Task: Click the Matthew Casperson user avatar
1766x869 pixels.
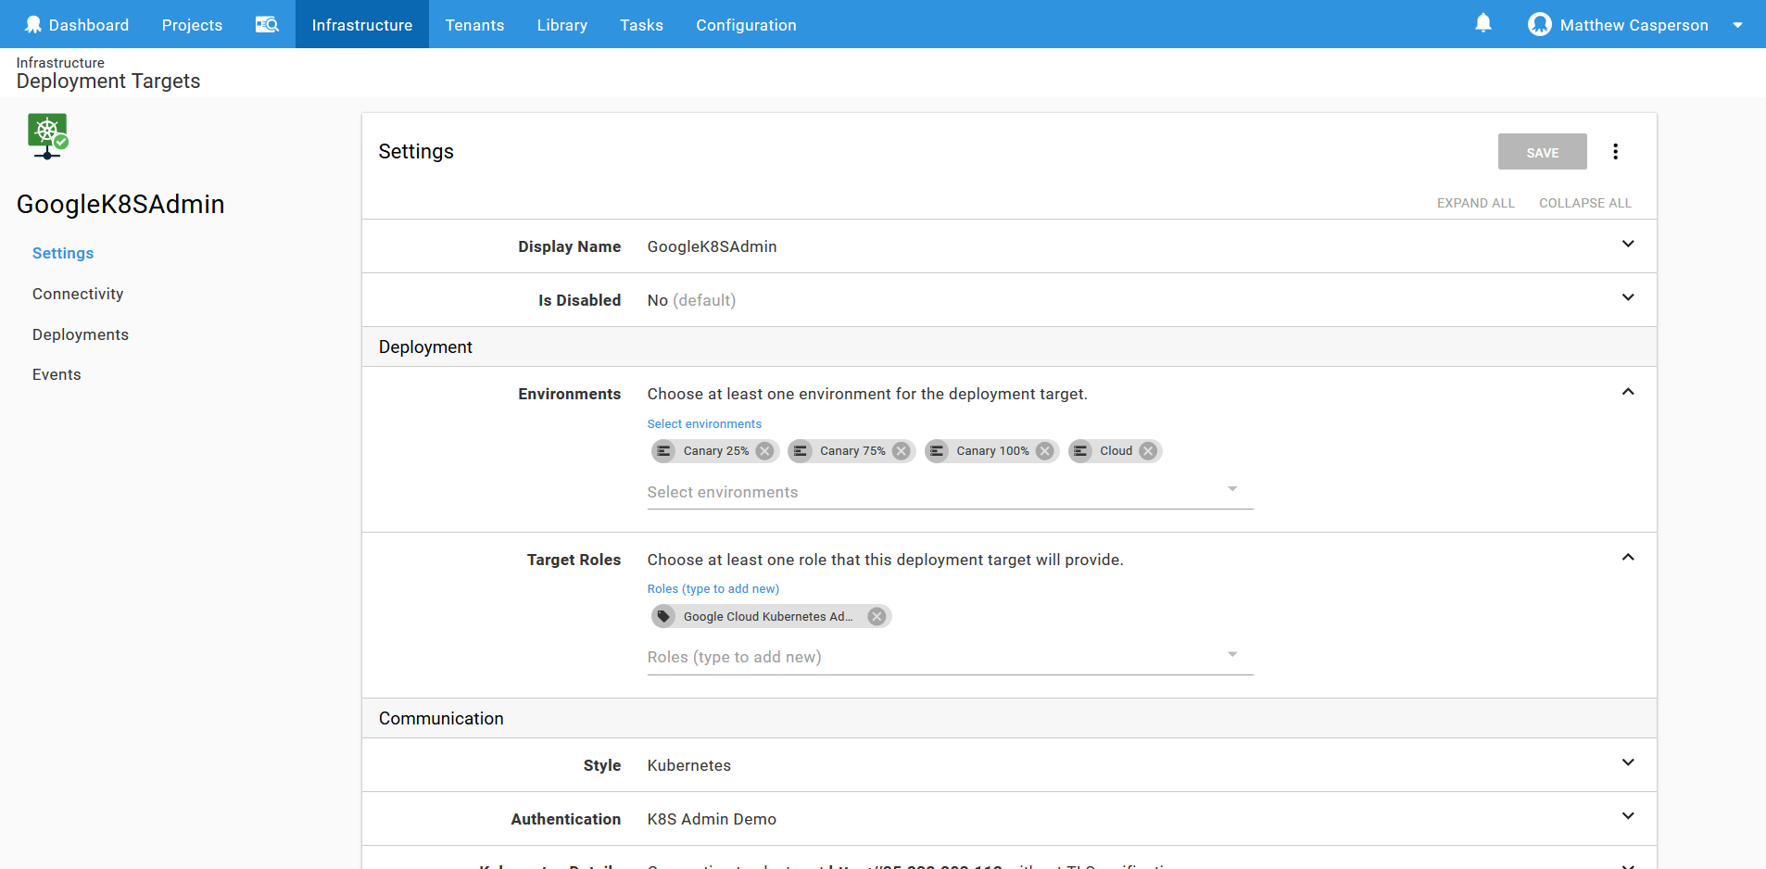Action: tap(1539, 25)
